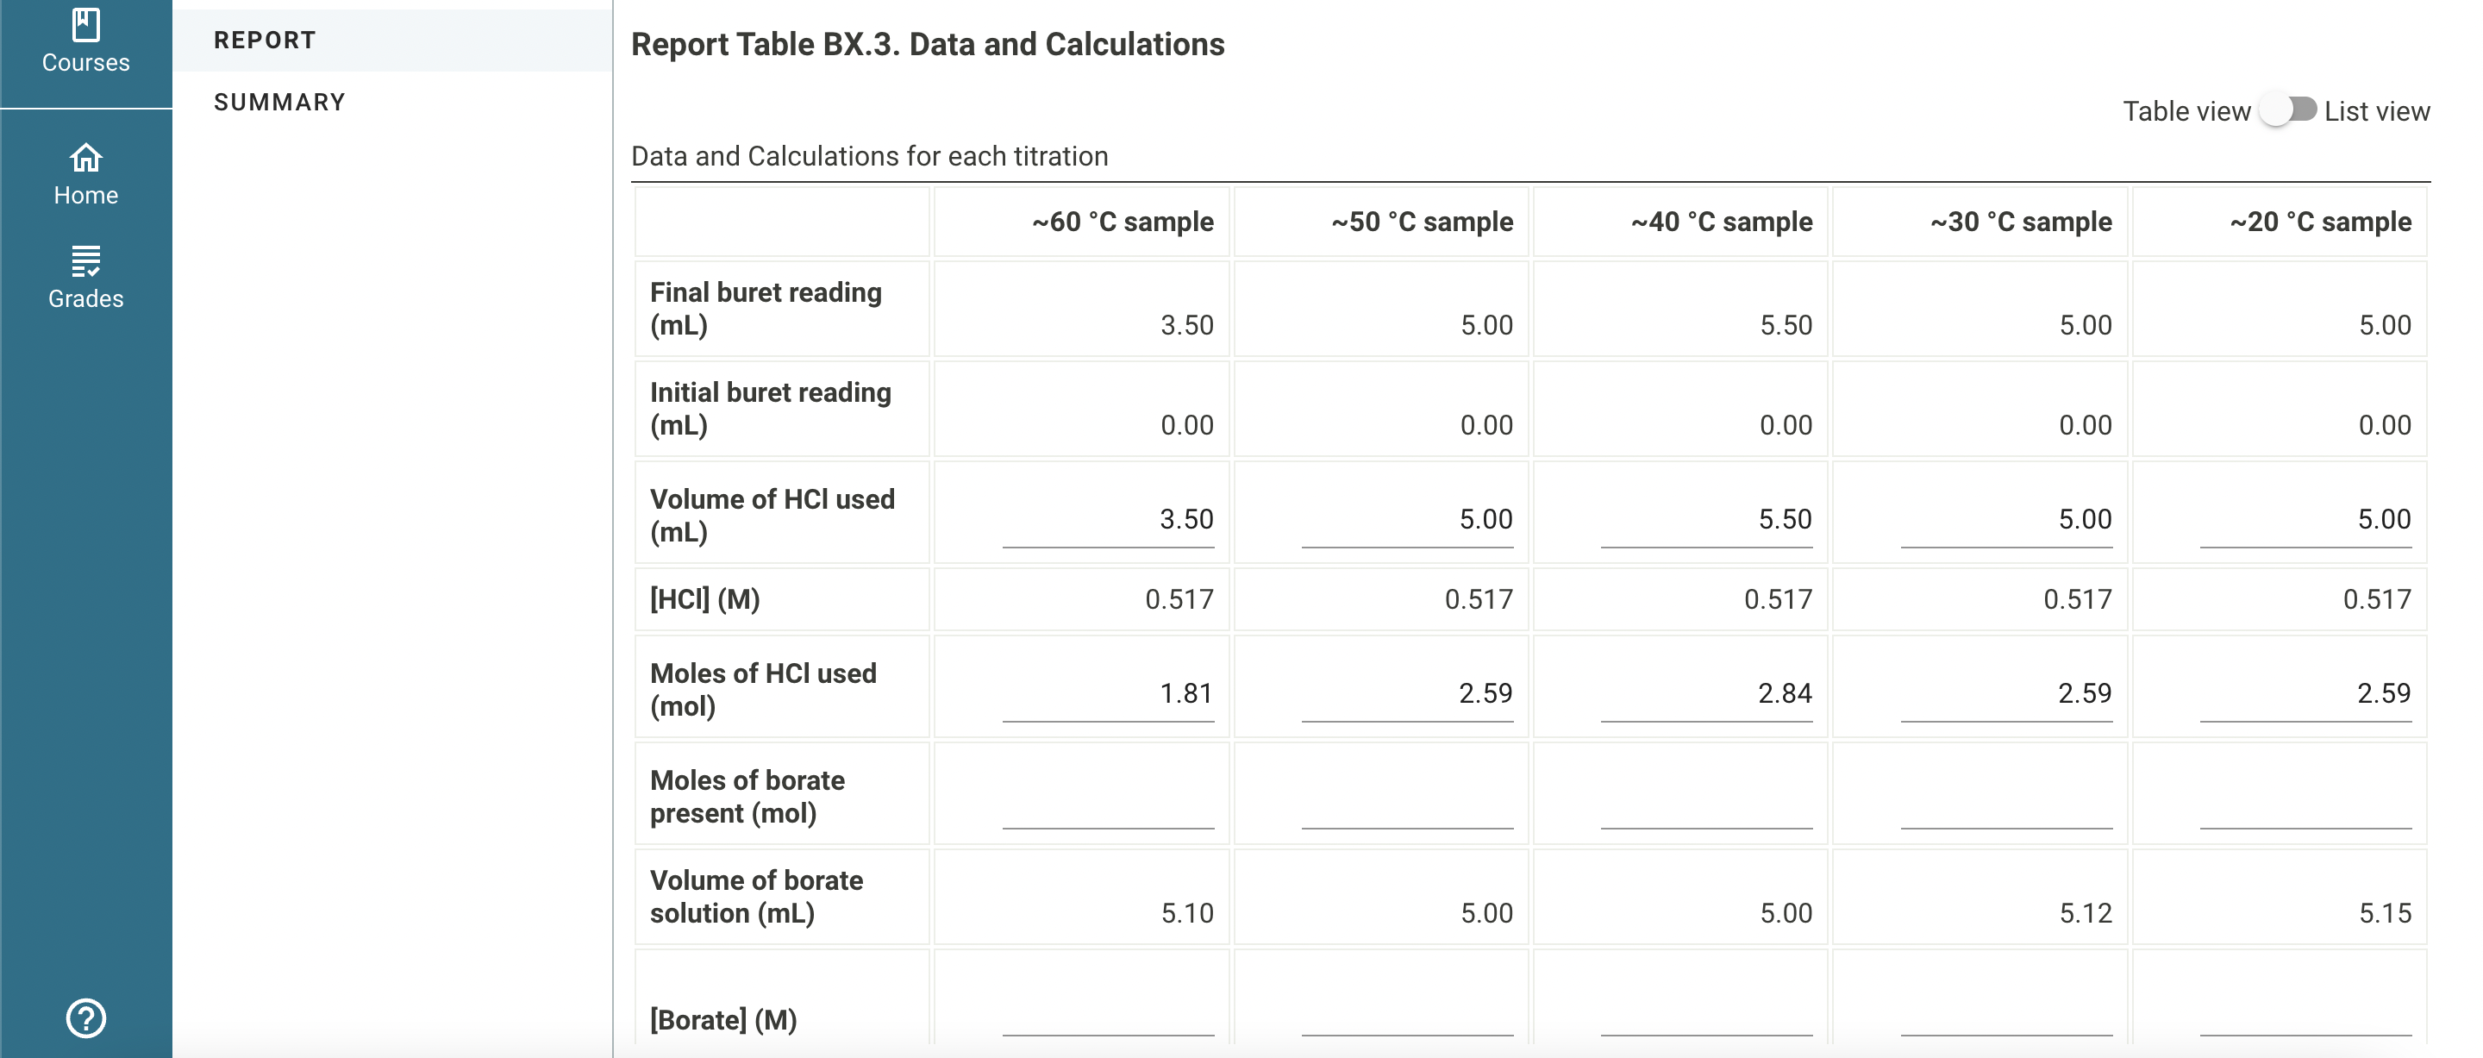Open the Courses book icon
Image resolution: width=2483 pixels, height=1058 pixels.
[x=86, y=25]
